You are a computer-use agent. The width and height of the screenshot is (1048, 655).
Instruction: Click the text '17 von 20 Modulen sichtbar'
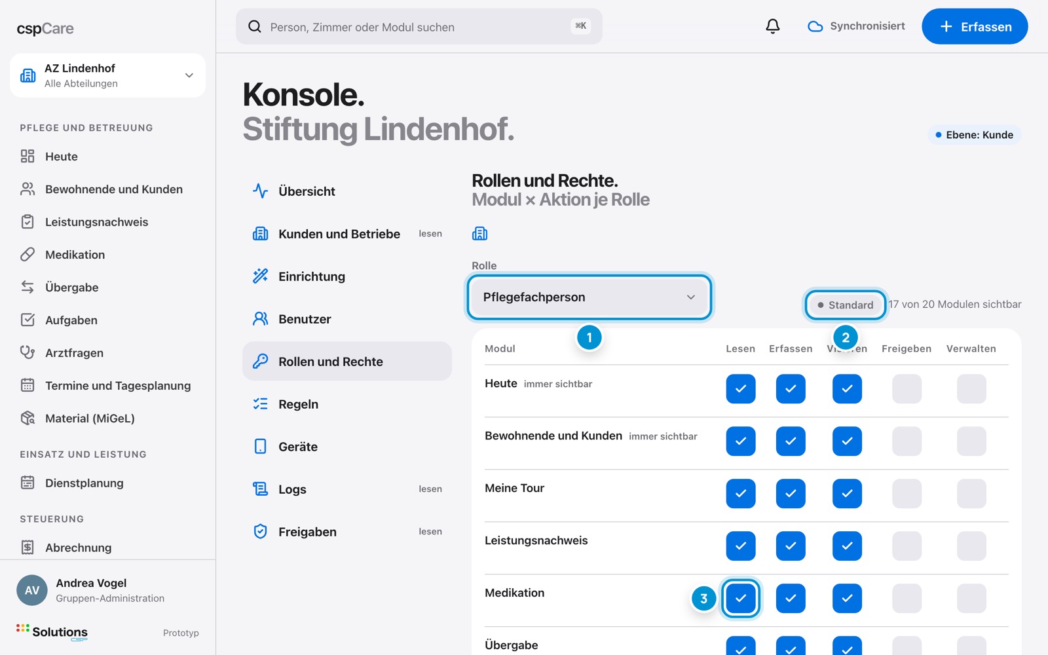pyautogui.click(x=955, y=304)
